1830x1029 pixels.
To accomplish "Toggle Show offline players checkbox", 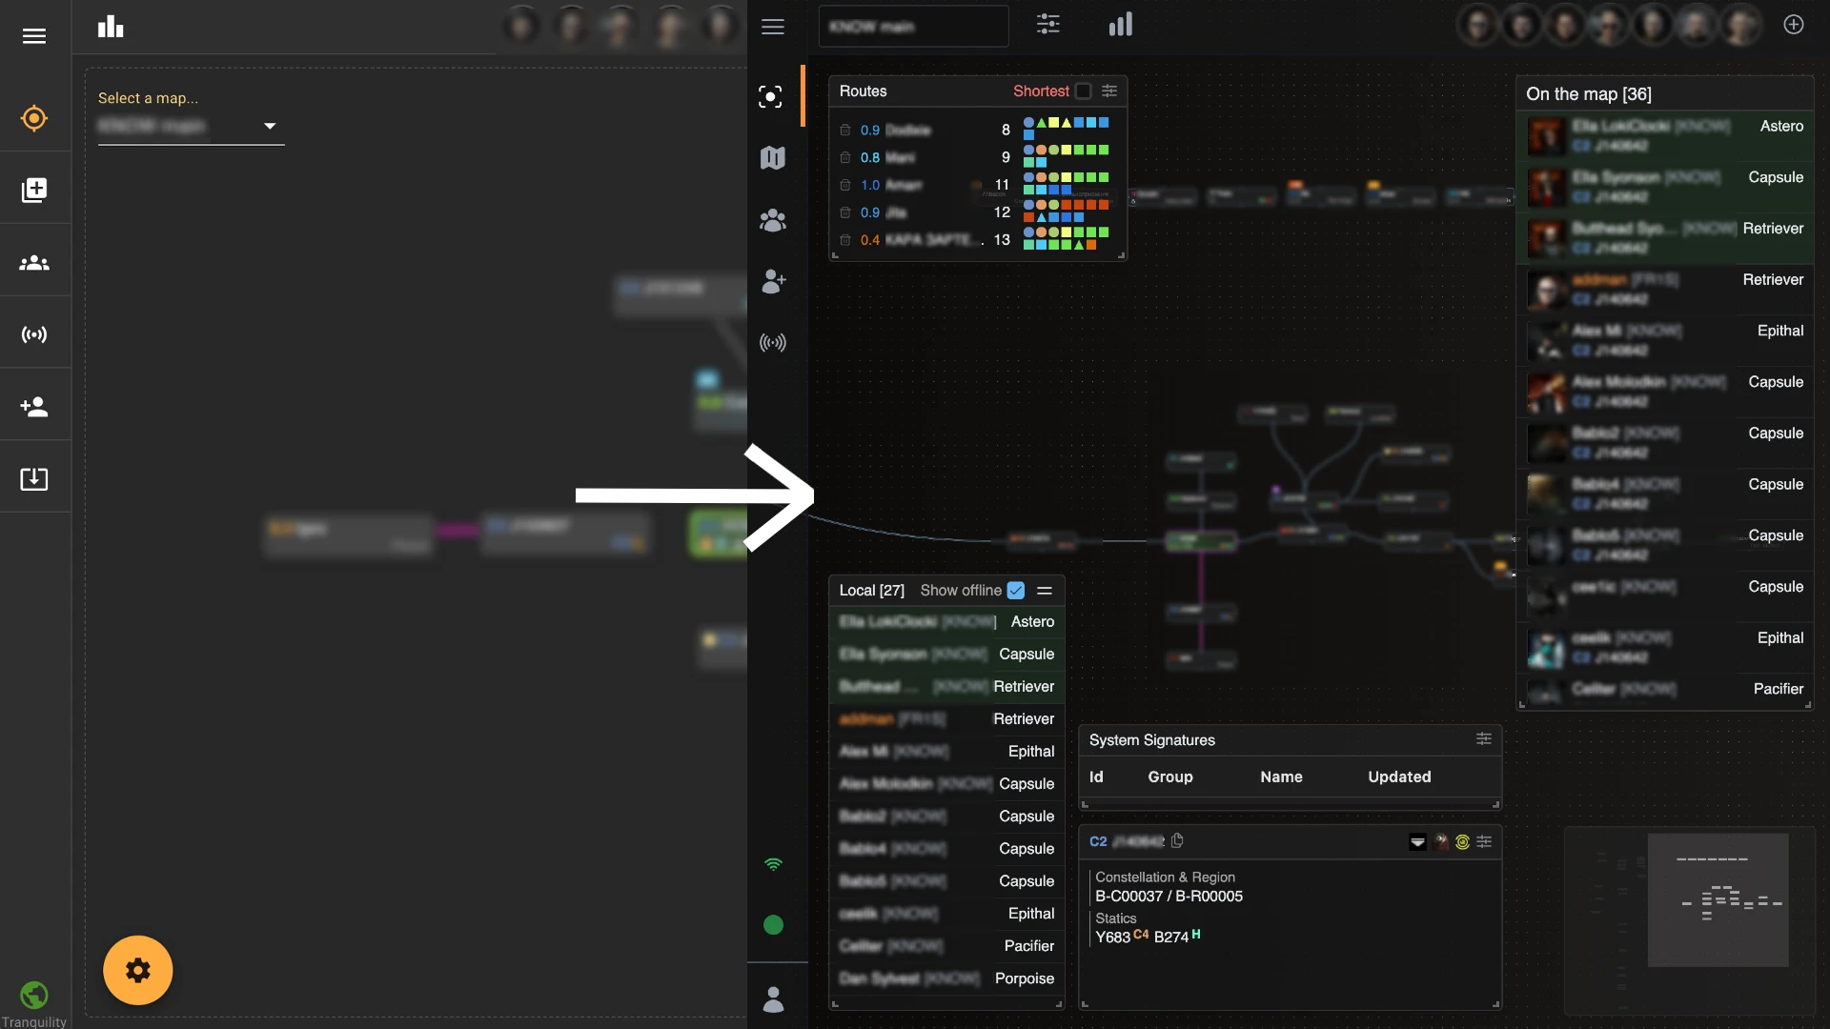I will pyautogui.click(x=1017, y=591).
